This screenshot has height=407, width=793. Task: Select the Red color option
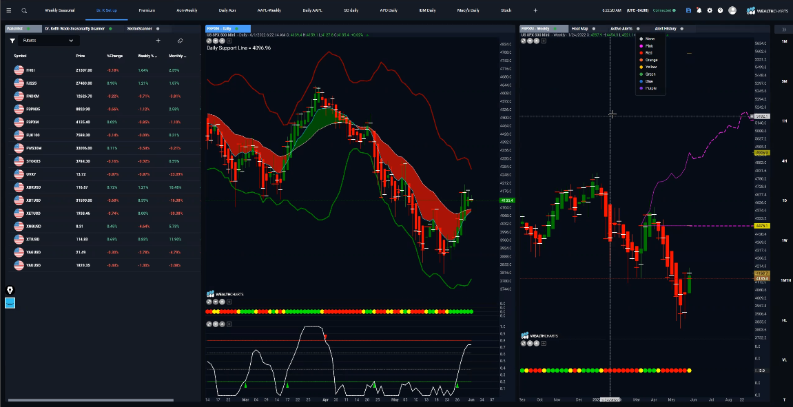point(650,52)
